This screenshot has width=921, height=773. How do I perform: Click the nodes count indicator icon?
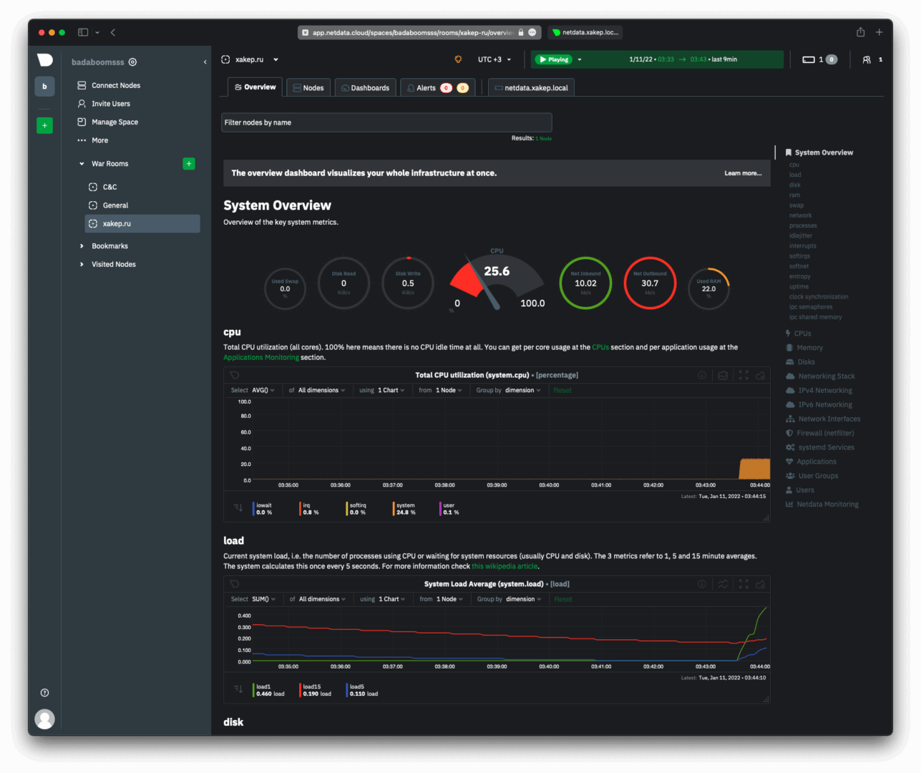pyautogui.click(x=809, y=59)
